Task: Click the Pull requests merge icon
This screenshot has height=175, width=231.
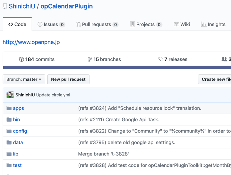Action: pyautogui.click(x=78, y=24)
